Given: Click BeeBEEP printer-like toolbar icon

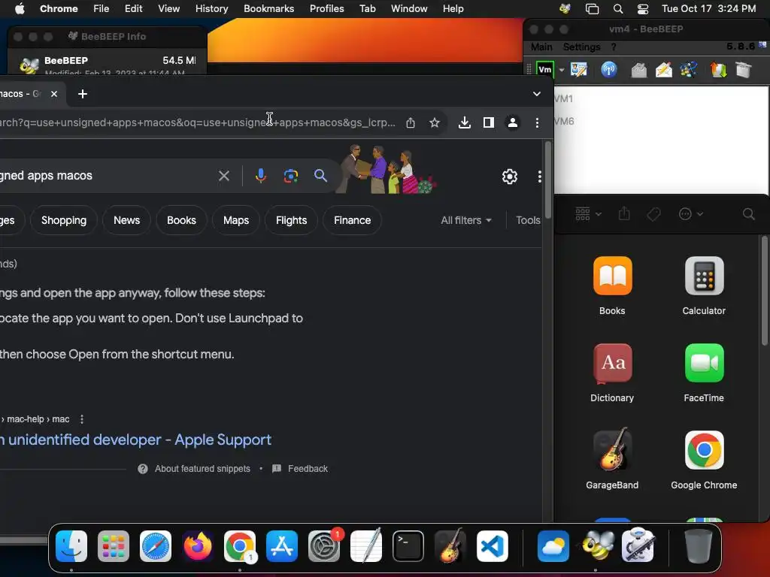Looking at the screenshot, I should point(638,70).
